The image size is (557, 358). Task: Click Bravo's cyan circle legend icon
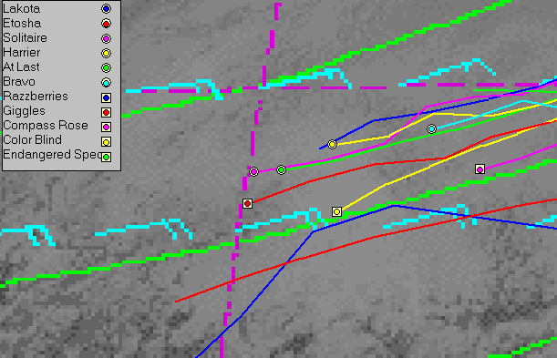point(106,83)
